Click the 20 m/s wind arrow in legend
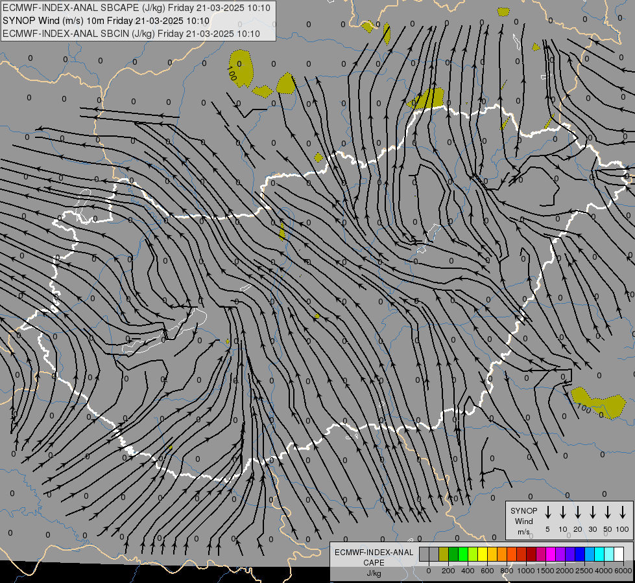 click(577, 512)
